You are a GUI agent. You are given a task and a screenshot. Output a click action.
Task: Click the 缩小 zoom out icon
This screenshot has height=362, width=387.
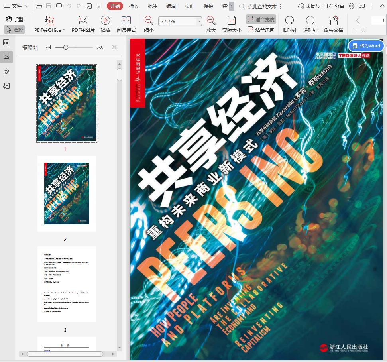point(149,20)
